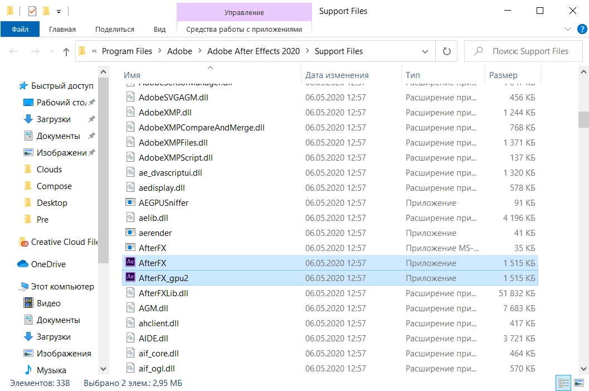589x391 pixels.
Task: Expand subfolders chevron after Program Files
Action: [x=159, y=51]
